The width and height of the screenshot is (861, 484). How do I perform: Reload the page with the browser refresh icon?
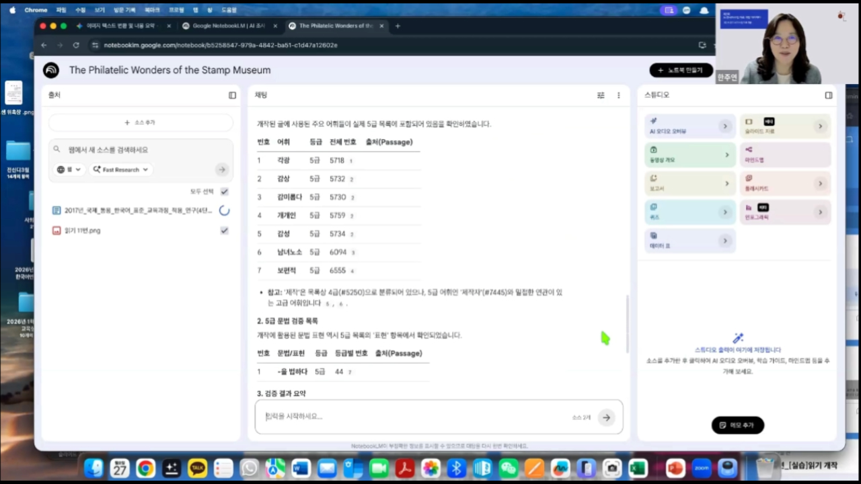pos(76,45)
